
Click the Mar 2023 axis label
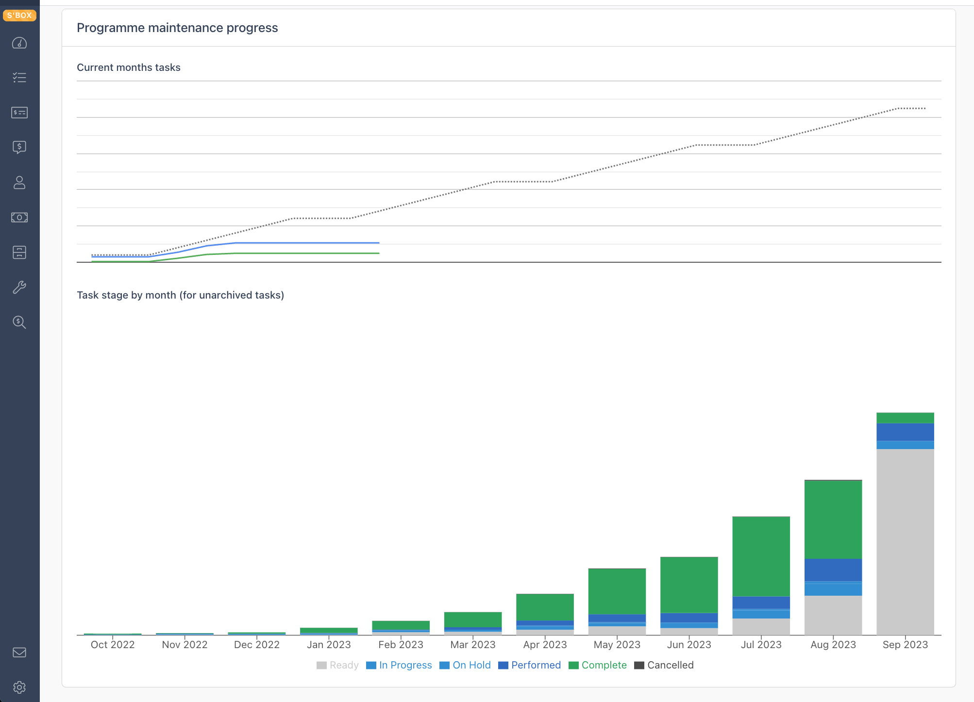tap(473, 645)
